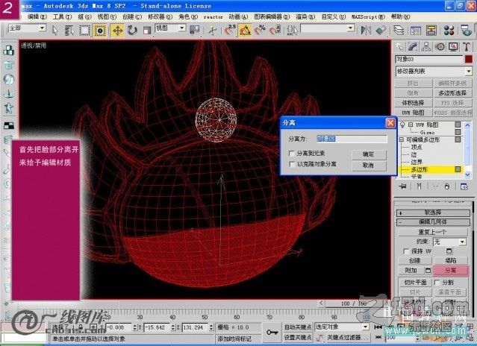This screenshot has height=346, width=477.
Task: Switch to the Modify command panel
Action: 413,46
